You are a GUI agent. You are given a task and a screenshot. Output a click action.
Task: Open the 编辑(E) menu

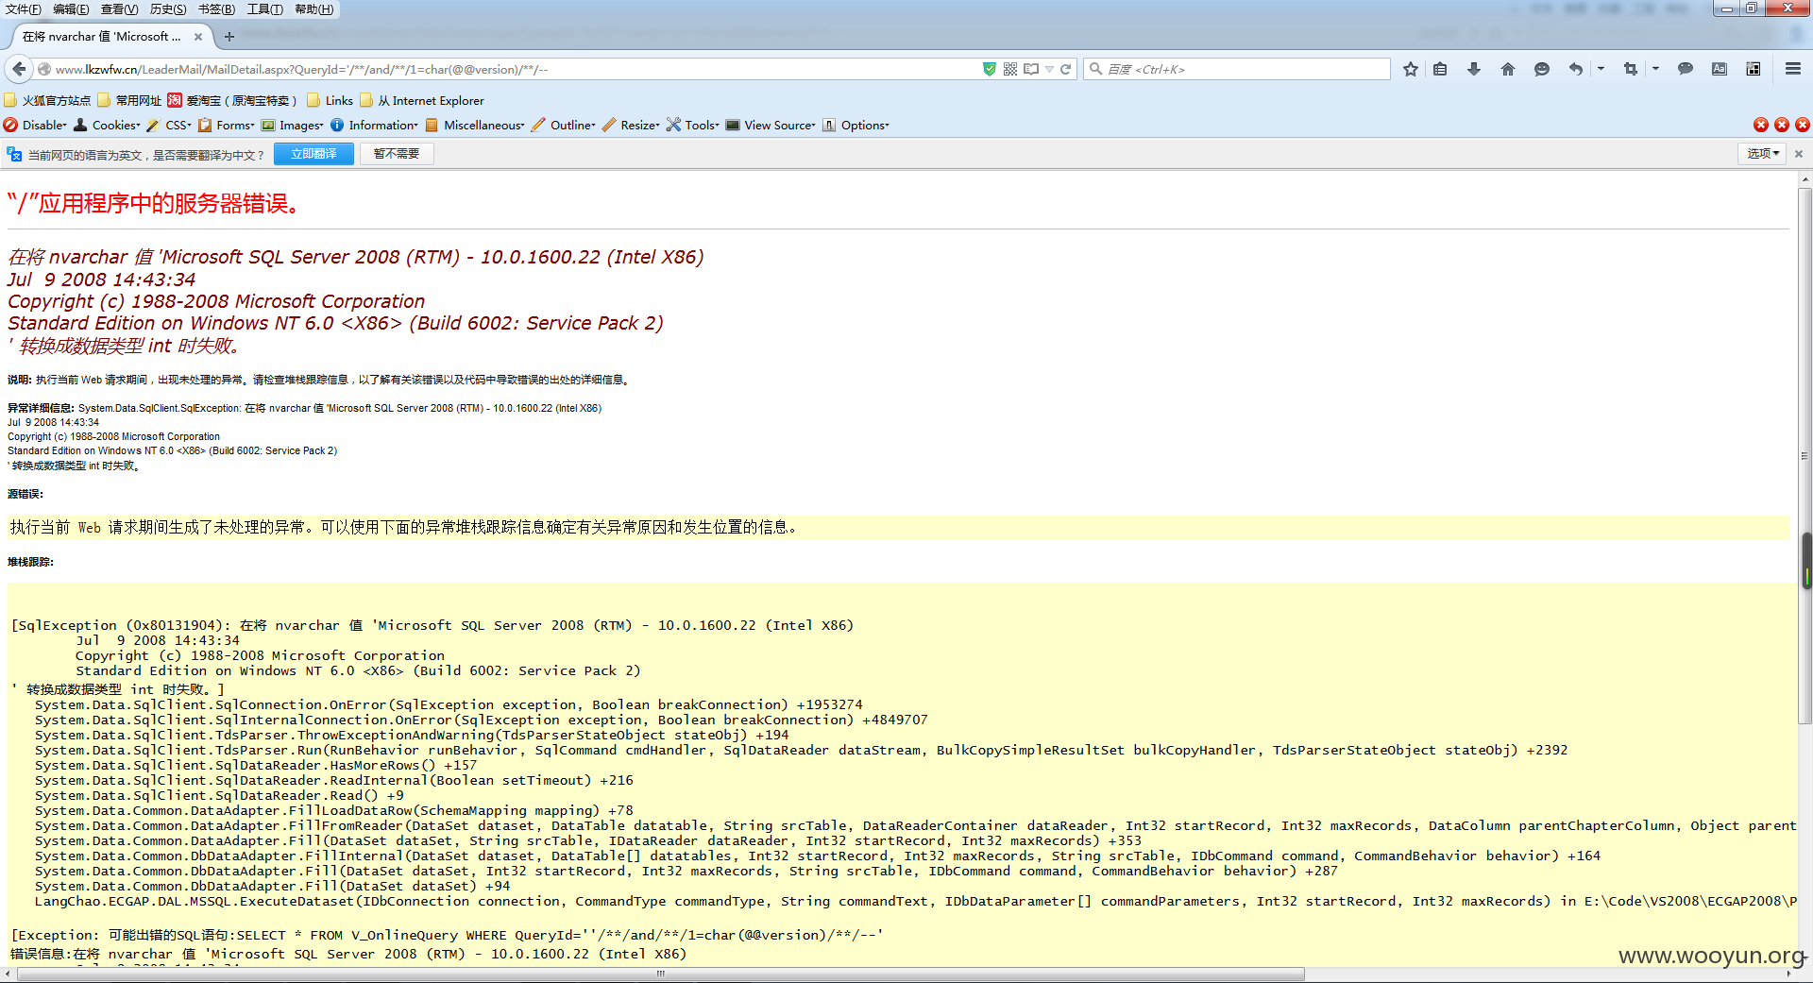(x=71, y=9)
